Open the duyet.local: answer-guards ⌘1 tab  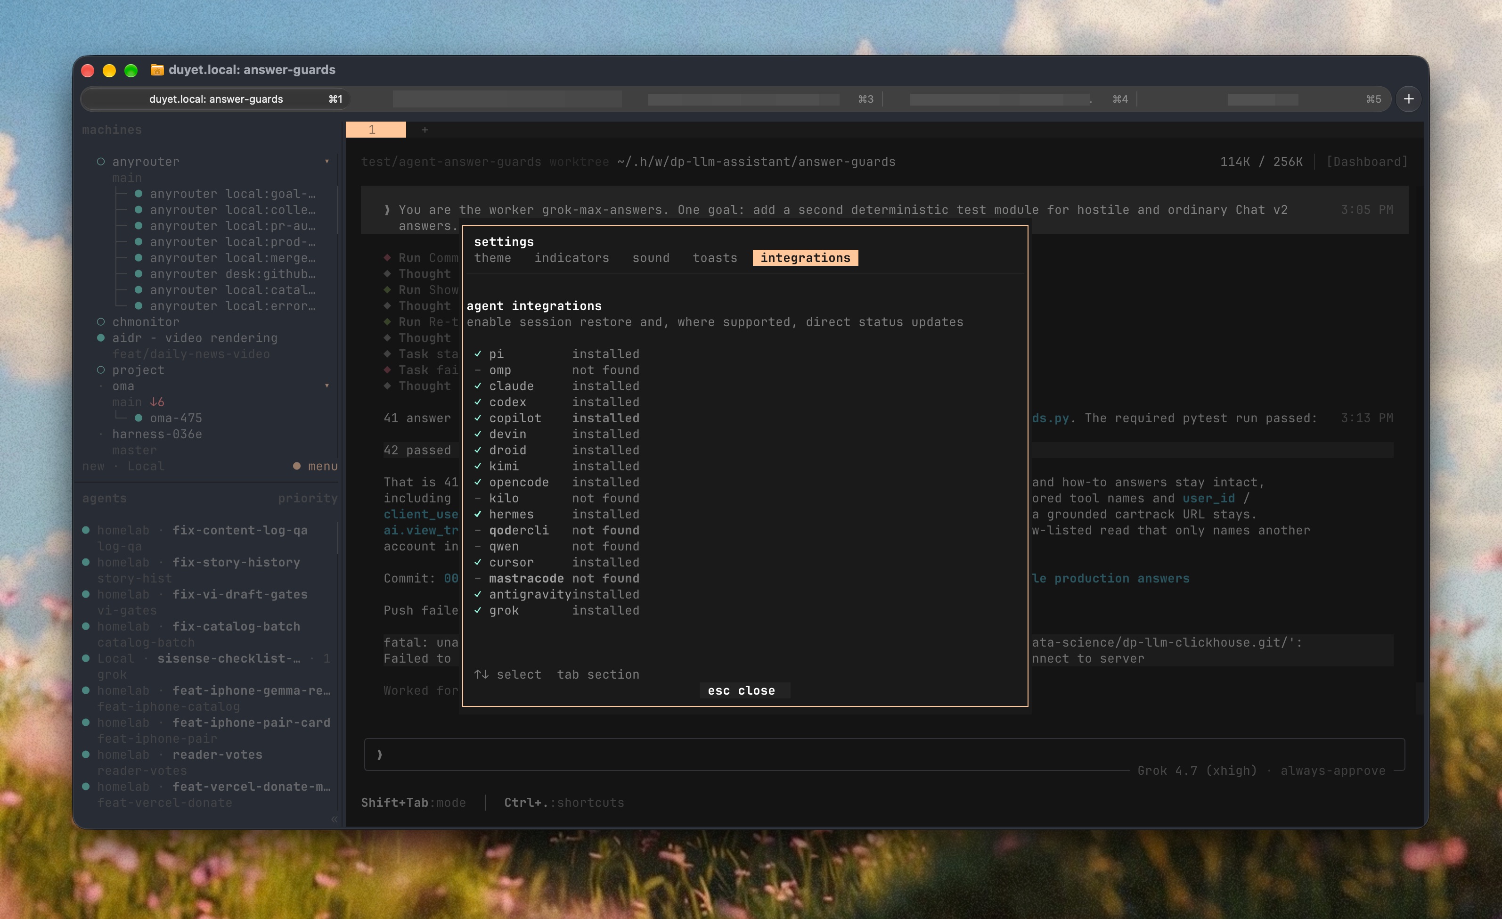216,99
